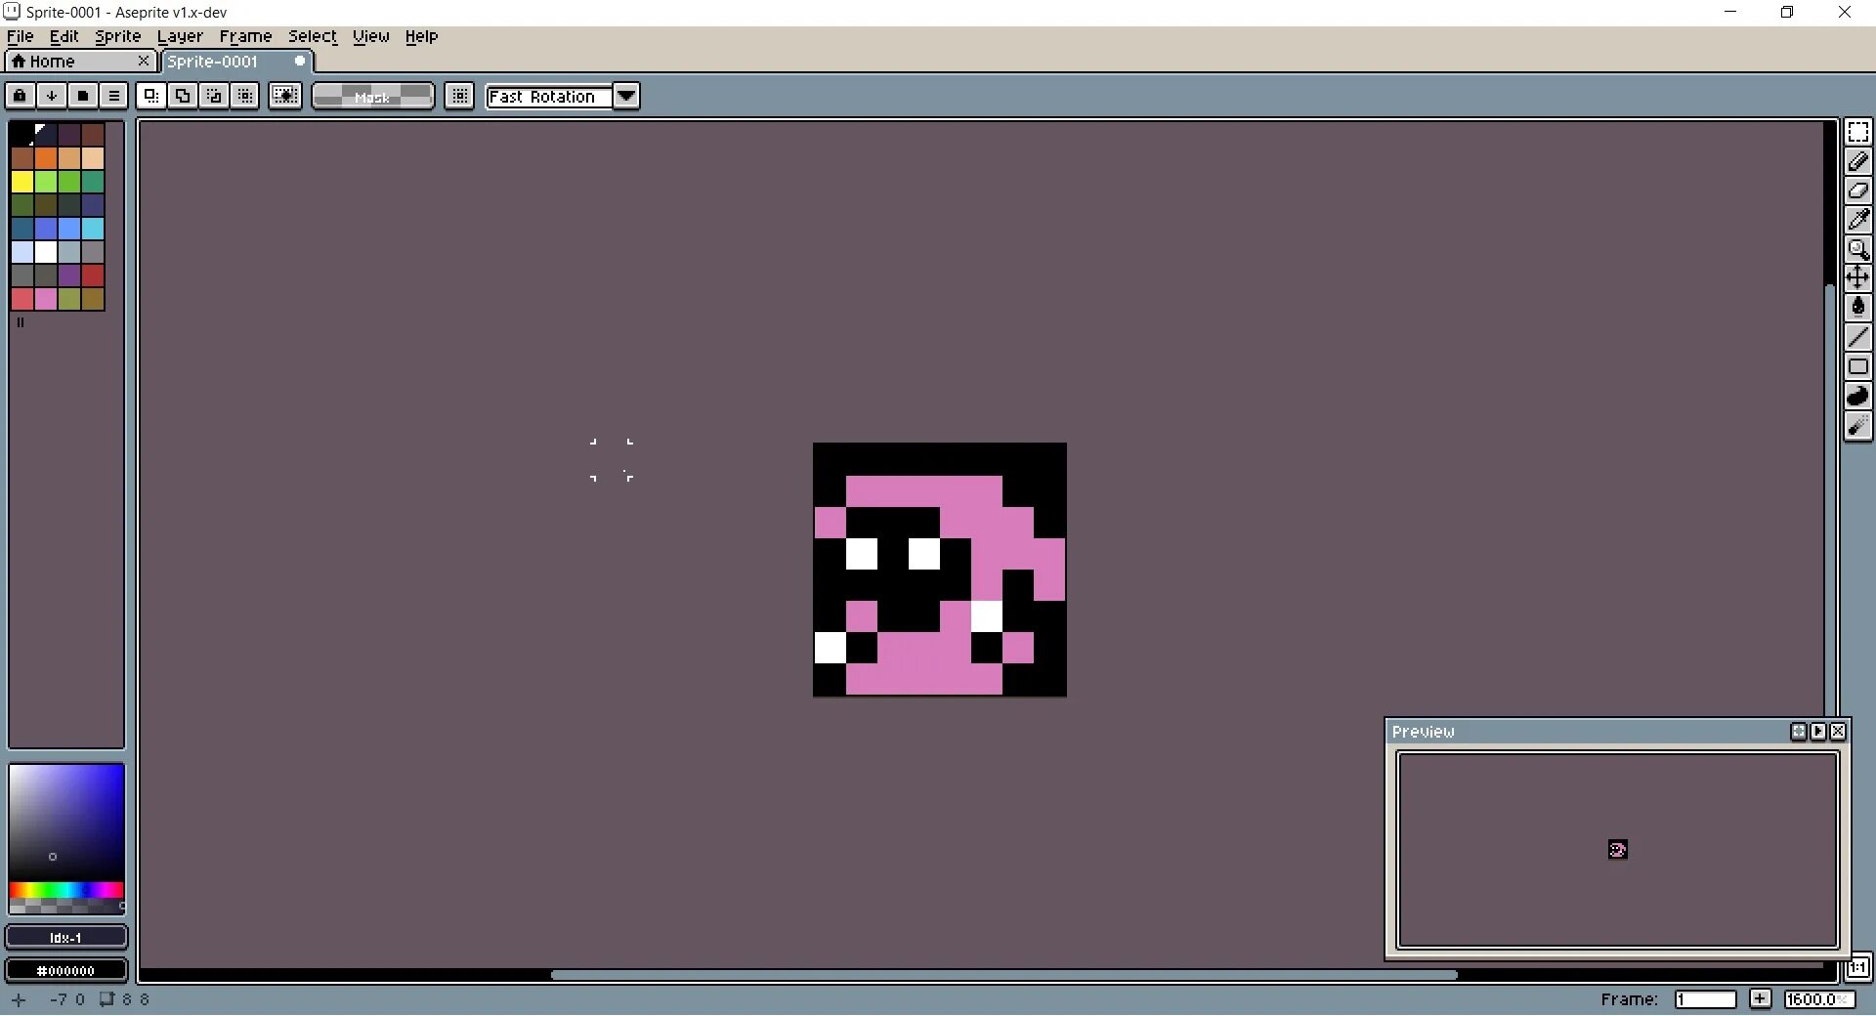The image size is (1876, 1016).
Task: Open the Layer menu
Action: (x=180, y=36)
